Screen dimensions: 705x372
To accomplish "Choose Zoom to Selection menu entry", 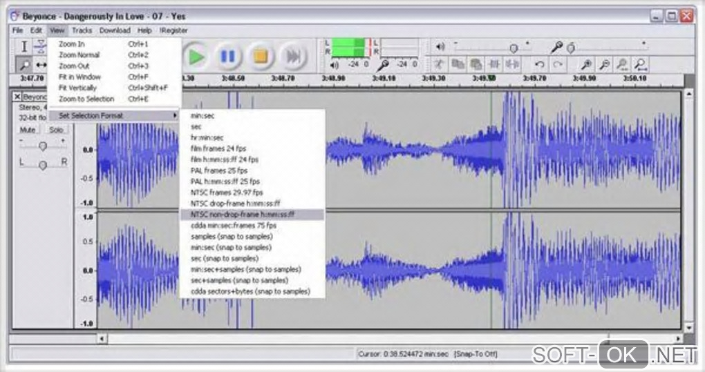I will click(x=114, y=99).
